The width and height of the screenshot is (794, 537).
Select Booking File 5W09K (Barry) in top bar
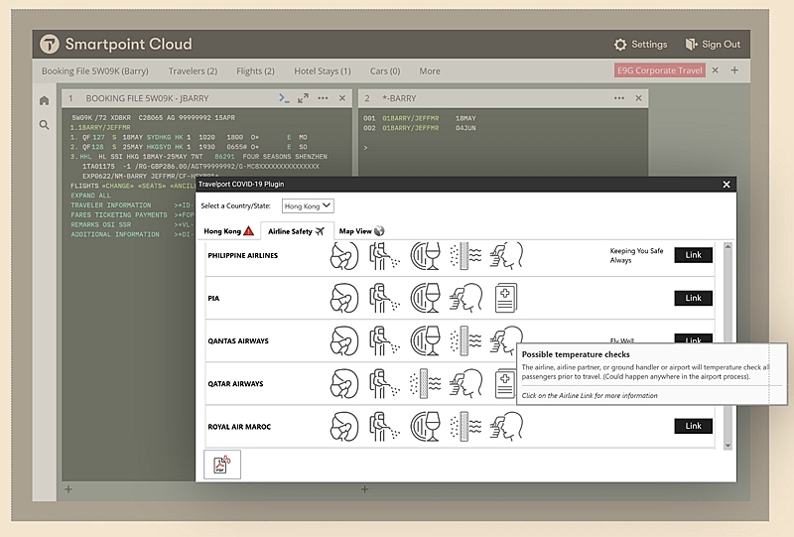point(95,70)
